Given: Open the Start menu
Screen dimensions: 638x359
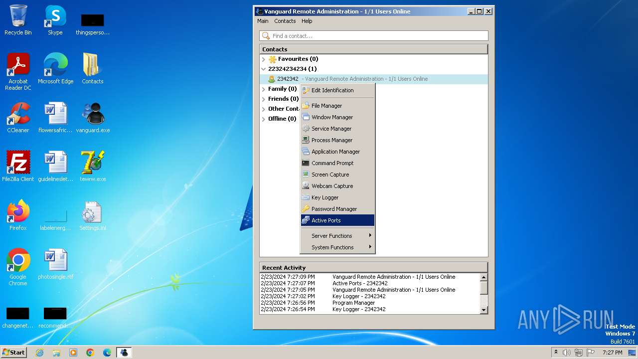Looking at the screenshot, I should (x=14, y=353).
